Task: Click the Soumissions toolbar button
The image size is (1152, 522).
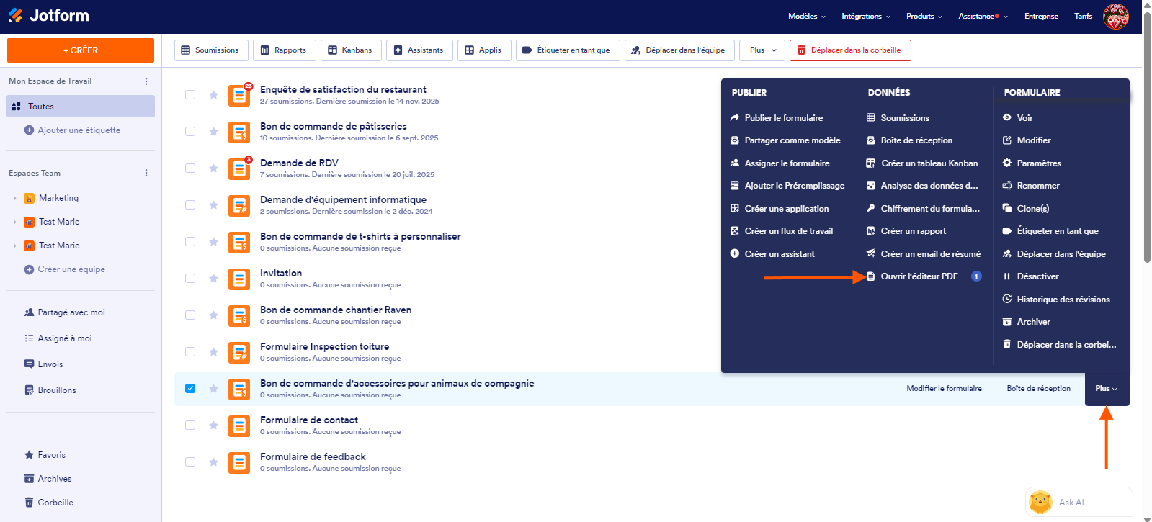Action: (211, 50)
